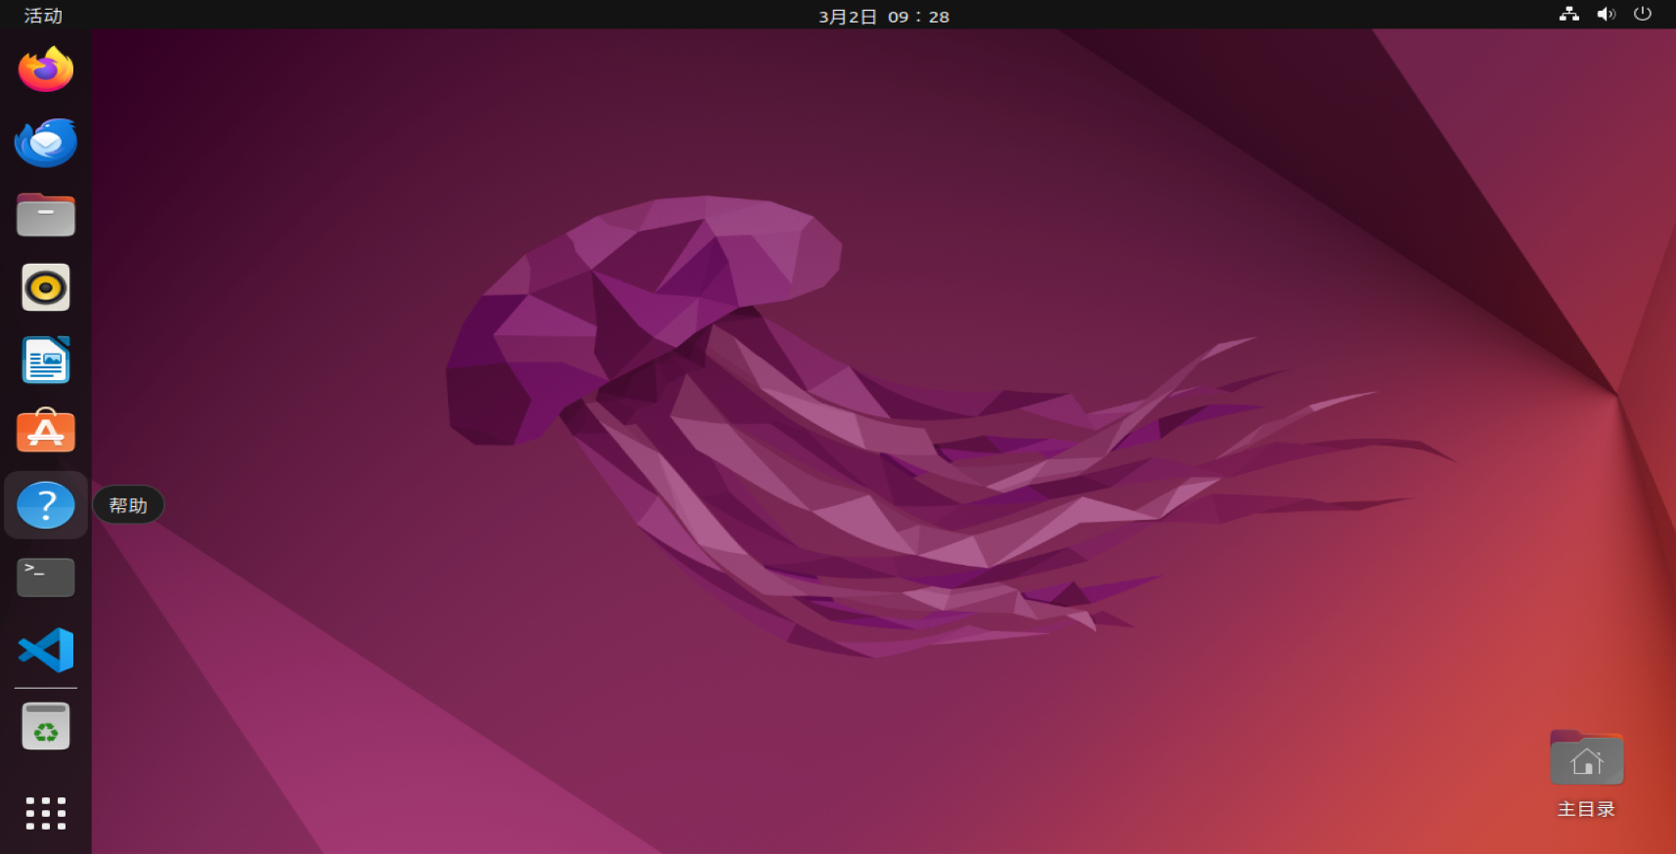1676x854 pixels.
Task: Open the 活动 activities overview
Action: click(x=43, y=16)
